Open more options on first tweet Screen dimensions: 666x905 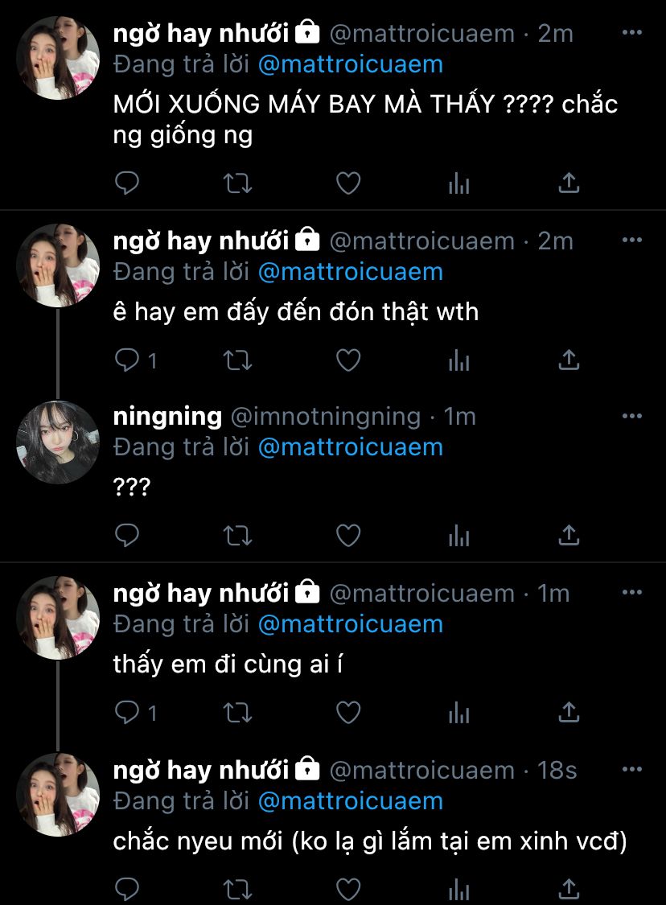pyautogui.click(x=632, y=33)
